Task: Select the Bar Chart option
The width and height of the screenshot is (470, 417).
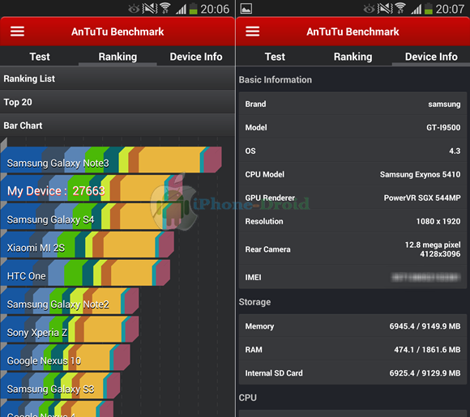Action: (x=117, y=126)
